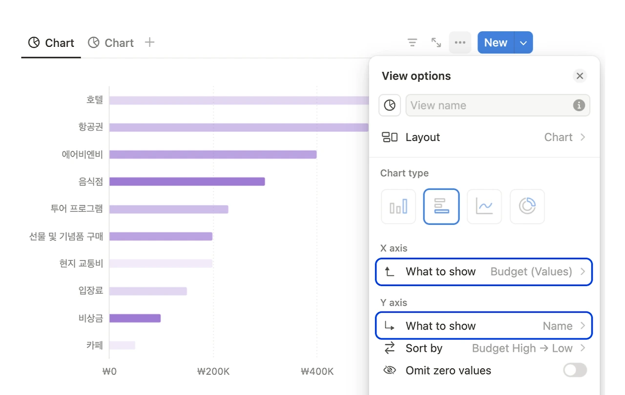This screenshot has height=395, width=625.
Task: Open the three-dots view options menu
Action: 460,42
